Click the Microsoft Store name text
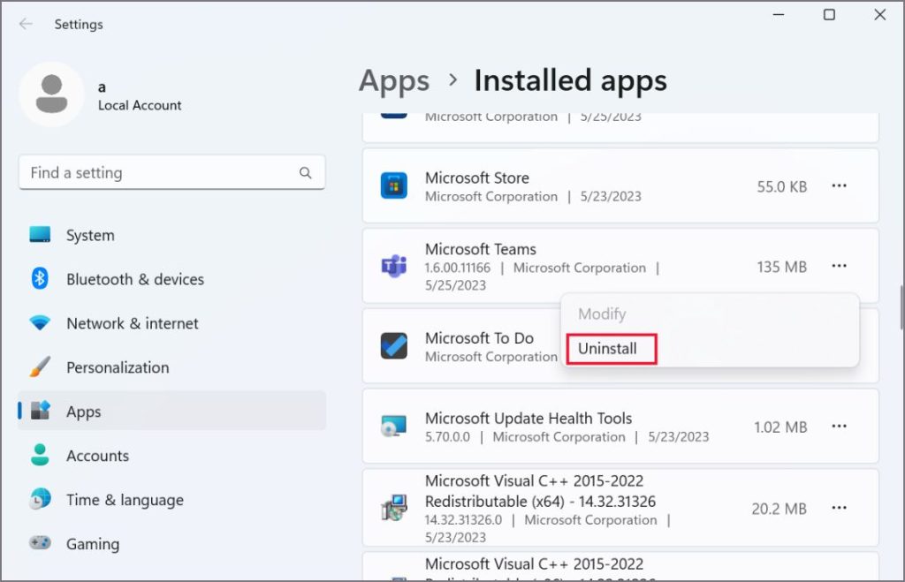Image resolution: width=905 pixels, height=582 pixels. click(476, 178)
